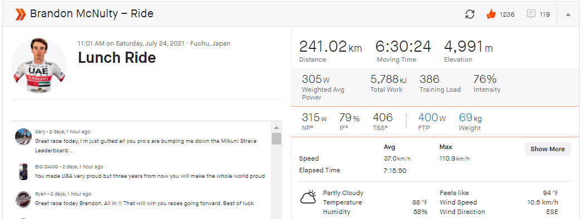The image size is (583, 219).
Task: Click the 79% IF value
Action: pos(349,118)
